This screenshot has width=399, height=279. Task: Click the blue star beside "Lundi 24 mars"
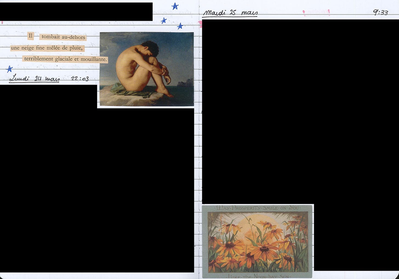10,69
